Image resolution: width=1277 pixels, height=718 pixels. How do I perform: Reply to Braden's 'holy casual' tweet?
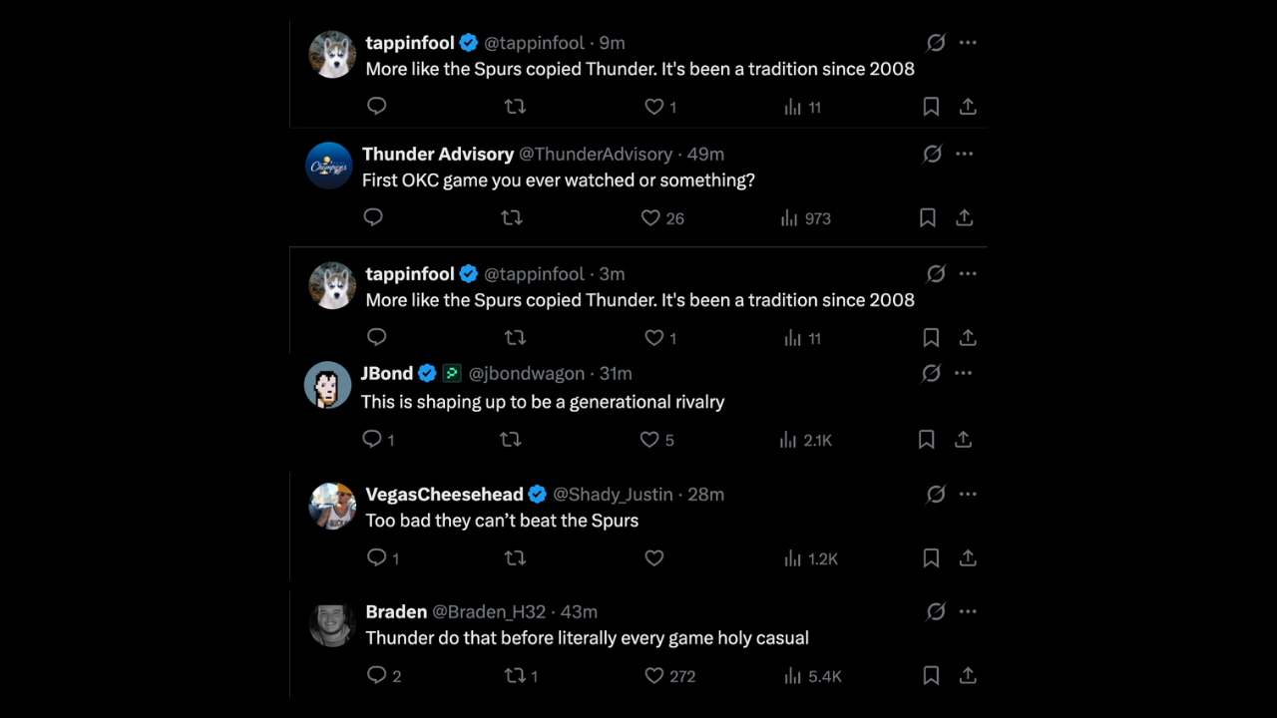click(x=376, y=675)
